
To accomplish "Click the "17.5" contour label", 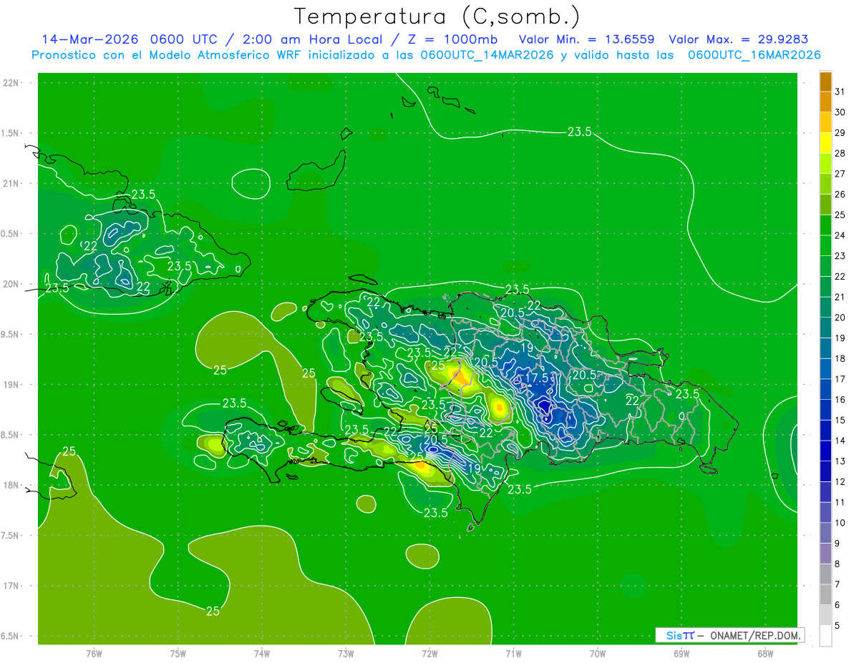I will tap(537, 378).
